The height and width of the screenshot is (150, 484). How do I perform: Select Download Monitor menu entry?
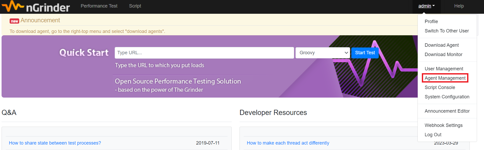pos(443,54)
